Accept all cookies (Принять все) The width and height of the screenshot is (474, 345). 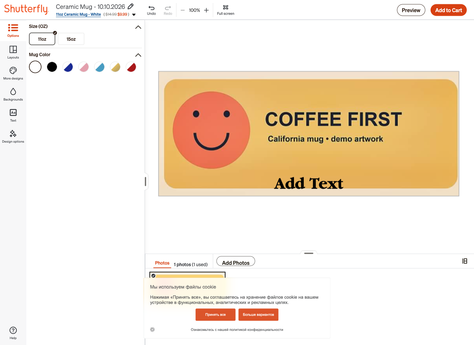(216, 314)
